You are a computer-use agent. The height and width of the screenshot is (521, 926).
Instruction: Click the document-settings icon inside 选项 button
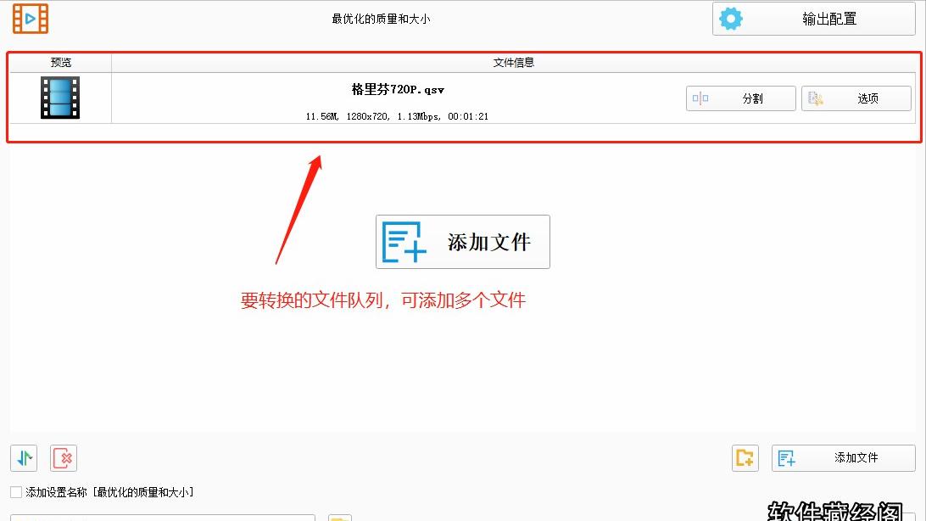[x=815, y=98]
